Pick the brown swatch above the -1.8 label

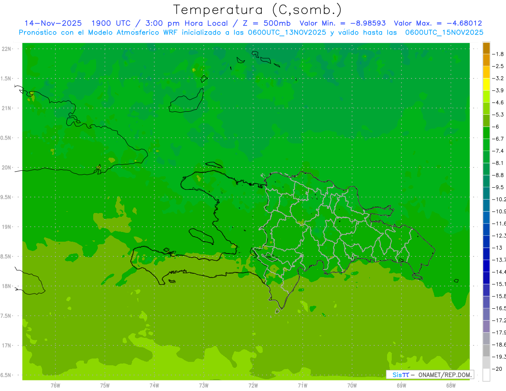486,48
